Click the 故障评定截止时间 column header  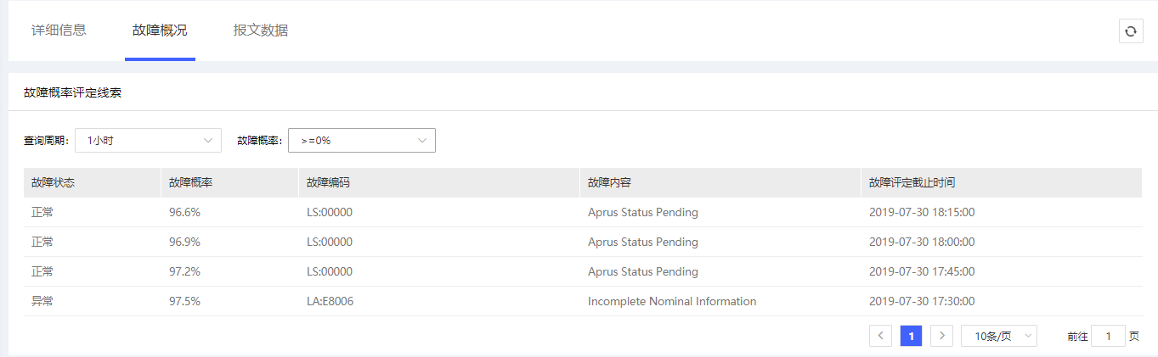[913, 182]
